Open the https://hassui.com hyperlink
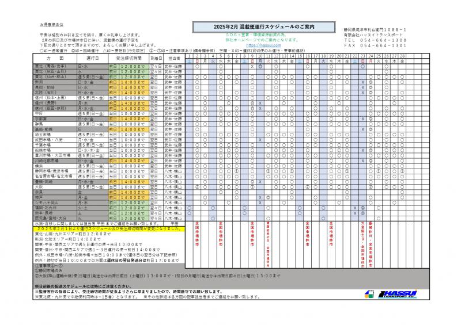This screenshot has height=325, width=461. pyautogui.click(x=263, y=45)
